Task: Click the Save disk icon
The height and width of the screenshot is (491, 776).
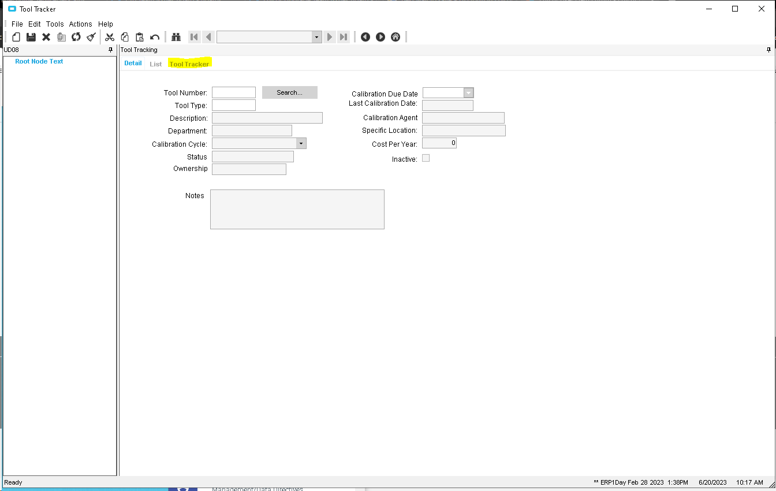Action: coord(31,37)
